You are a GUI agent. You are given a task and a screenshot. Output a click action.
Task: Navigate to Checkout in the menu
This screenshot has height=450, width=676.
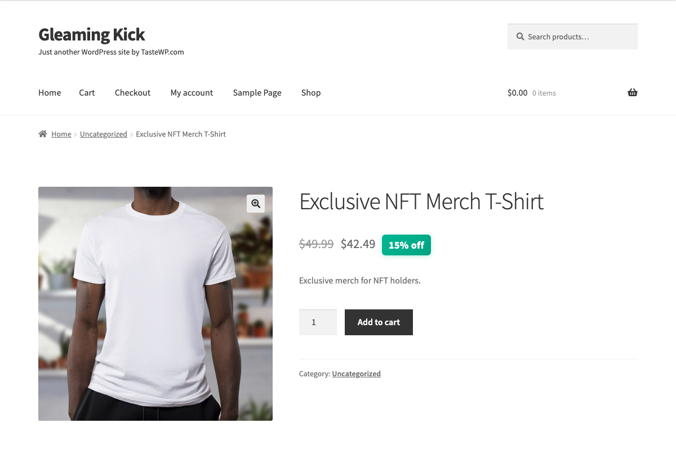[x=132, y=93]
